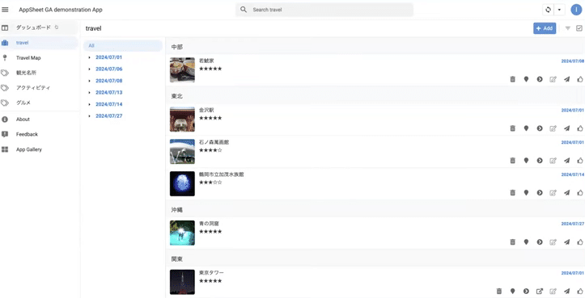Click the blue Add button
585x298 pixels.
click(545, 28)
